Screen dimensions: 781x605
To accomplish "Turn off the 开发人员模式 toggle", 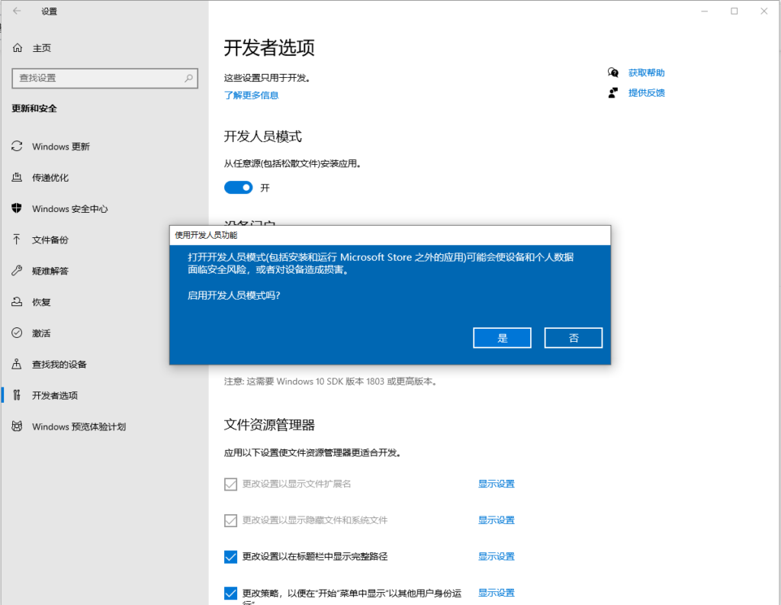I will click(239, 188).
